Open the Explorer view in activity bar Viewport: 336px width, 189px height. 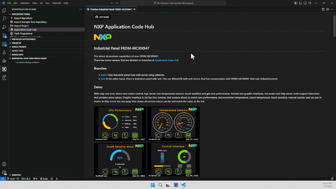pyautogui.click(x=4, y=10)
